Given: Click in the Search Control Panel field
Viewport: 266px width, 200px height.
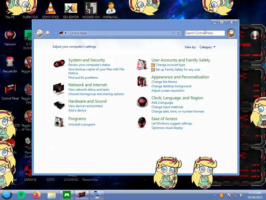Looking at the screenshot, I should [x=205, y=33].
